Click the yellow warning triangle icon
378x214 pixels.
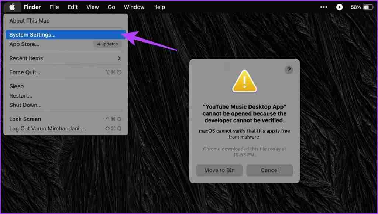tap(244, 81)
